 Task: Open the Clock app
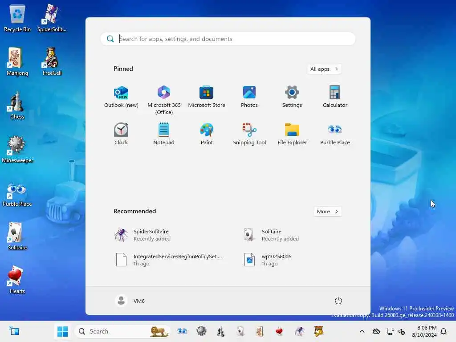[121, 134]
